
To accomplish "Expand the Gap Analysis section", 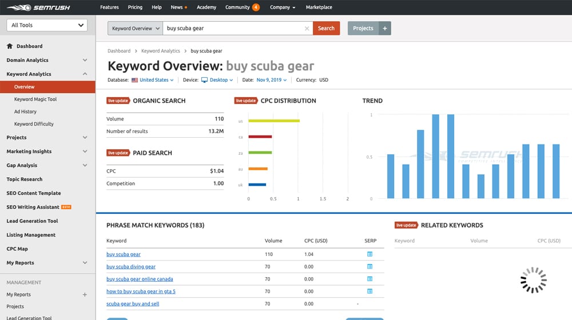I will click(x=85, y=165).
